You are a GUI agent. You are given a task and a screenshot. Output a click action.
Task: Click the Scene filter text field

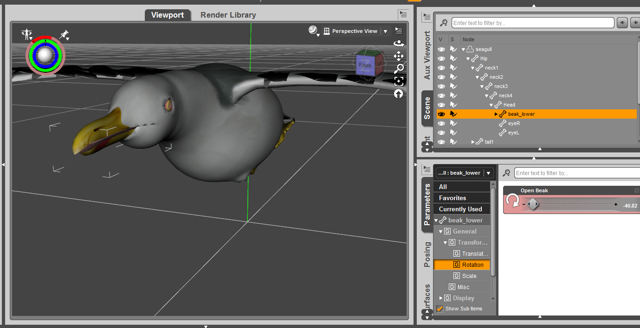532,23
